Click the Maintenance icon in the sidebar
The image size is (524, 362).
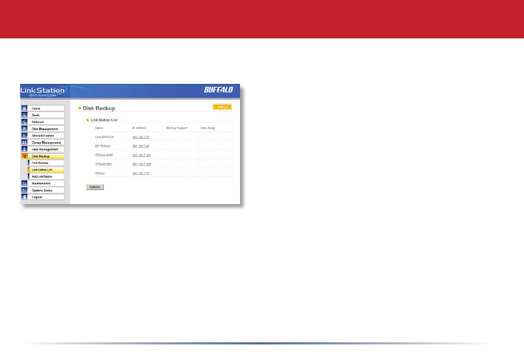click(24, 184)
